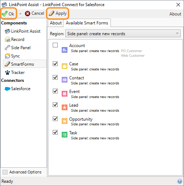Image resolution: width=184 pixels, height=186 pixels.
Task: Click the pencil Apply icon
Action: click(51, 13)
